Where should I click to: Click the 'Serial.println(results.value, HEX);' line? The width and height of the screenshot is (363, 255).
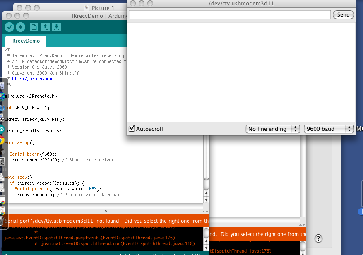point(58,189)
